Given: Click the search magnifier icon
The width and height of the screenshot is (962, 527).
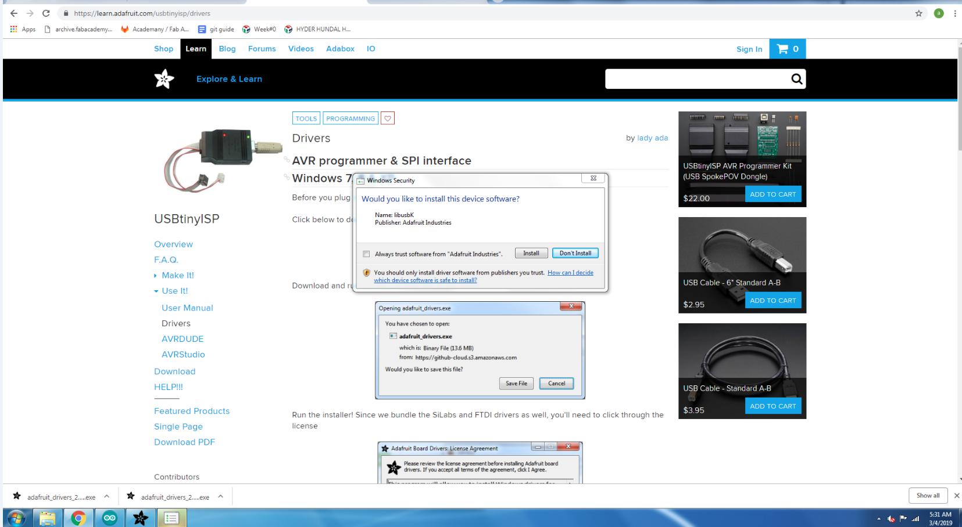Looking at the screenshot, I should pyautogui.click(x=796, y=79).
